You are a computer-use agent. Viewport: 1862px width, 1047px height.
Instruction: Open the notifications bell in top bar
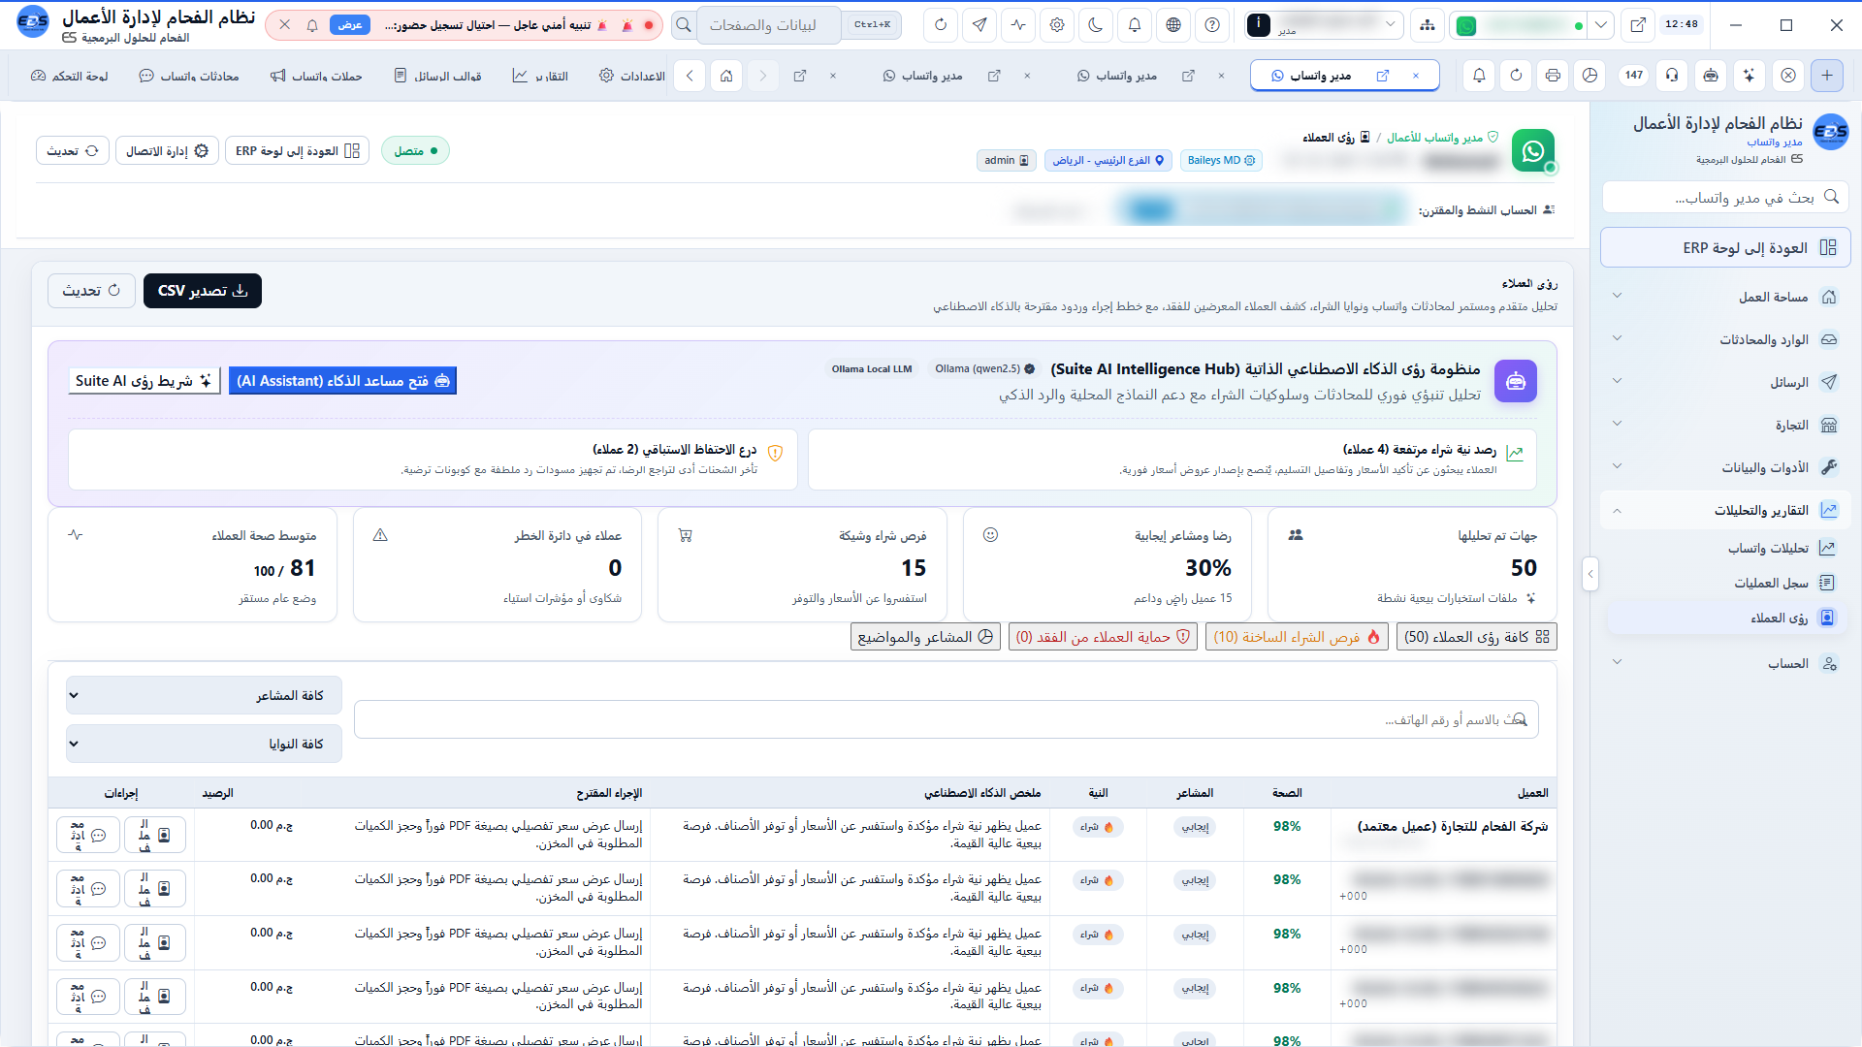(x=1135, y=25)
